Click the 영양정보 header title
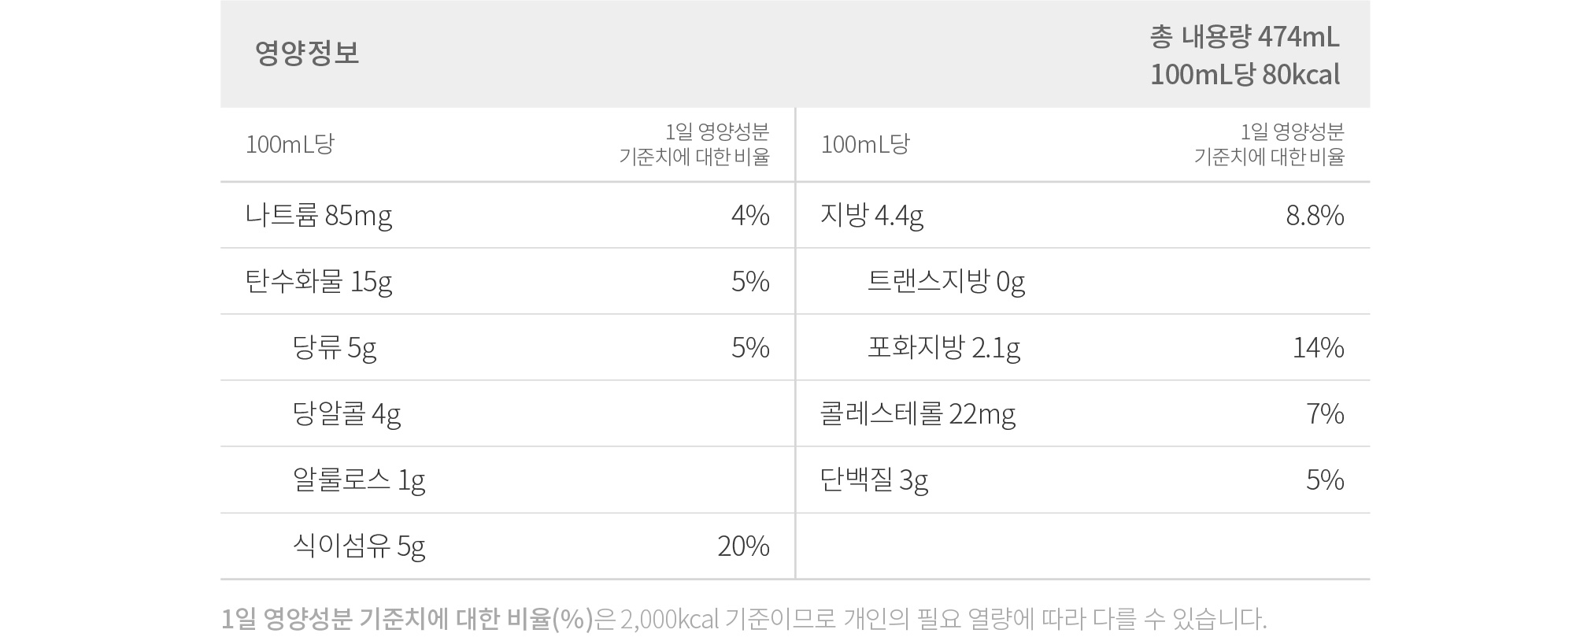The height and width of the screenshot is (637, 1591). pyautogui.click(x=307, y=53)
